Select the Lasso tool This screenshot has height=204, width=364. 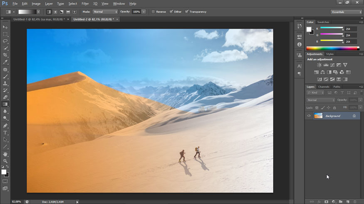click(x=5, y=41)
